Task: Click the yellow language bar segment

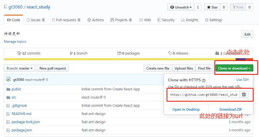Action: [x=120, y=59]
